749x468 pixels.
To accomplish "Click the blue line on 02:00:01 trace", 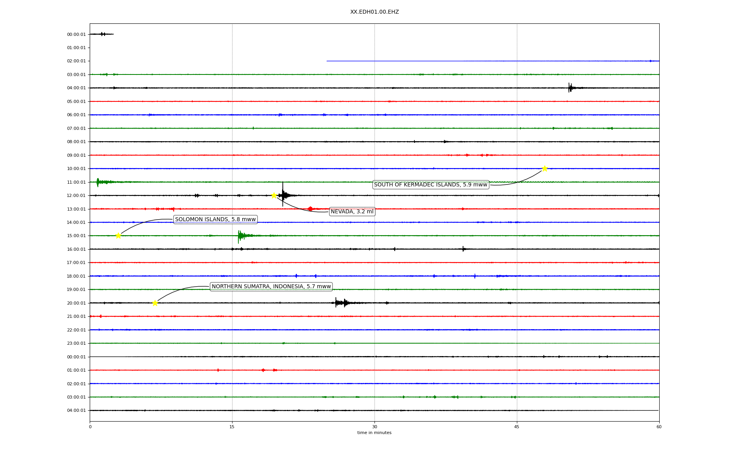I will coord(492,61).
